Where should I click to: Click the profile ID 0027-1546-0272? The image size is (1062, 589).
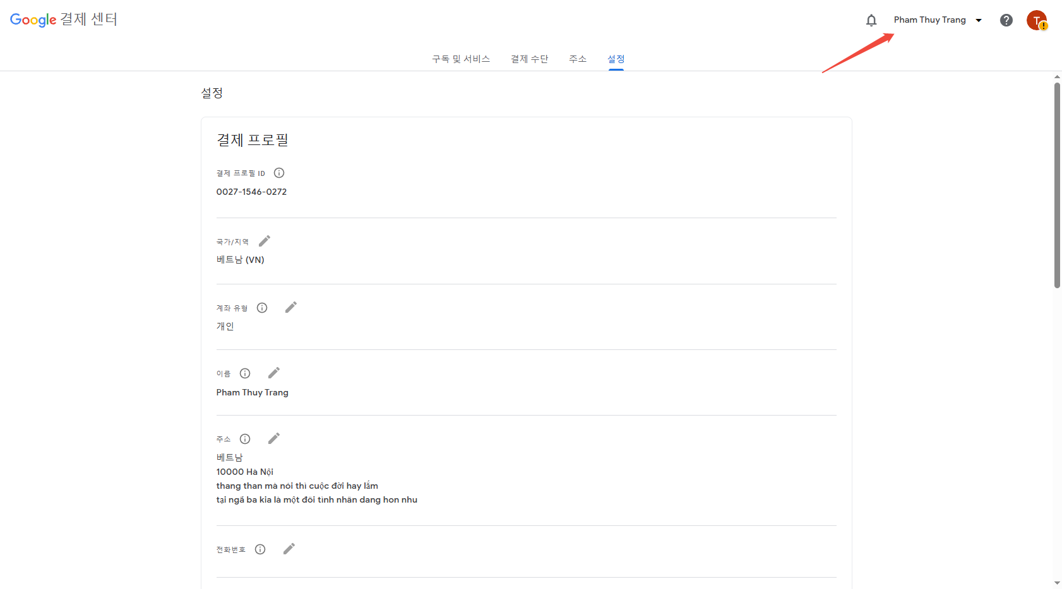coord(251,192)
